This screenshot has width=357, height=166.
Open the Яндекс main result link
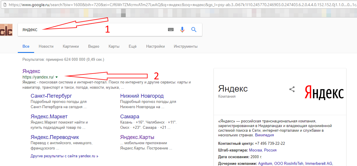point(31,71)
